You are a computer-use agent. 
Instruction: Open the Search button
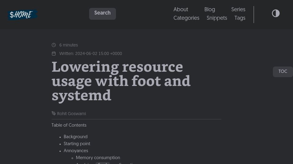click(x=103, y=14)
